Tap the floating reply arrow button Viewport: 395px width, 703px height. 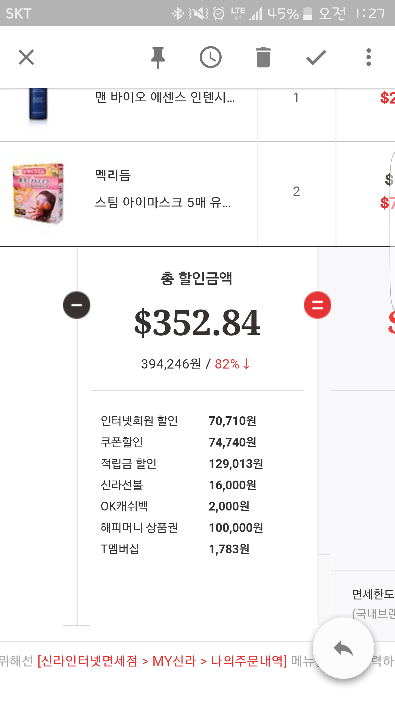pos(343,648)
